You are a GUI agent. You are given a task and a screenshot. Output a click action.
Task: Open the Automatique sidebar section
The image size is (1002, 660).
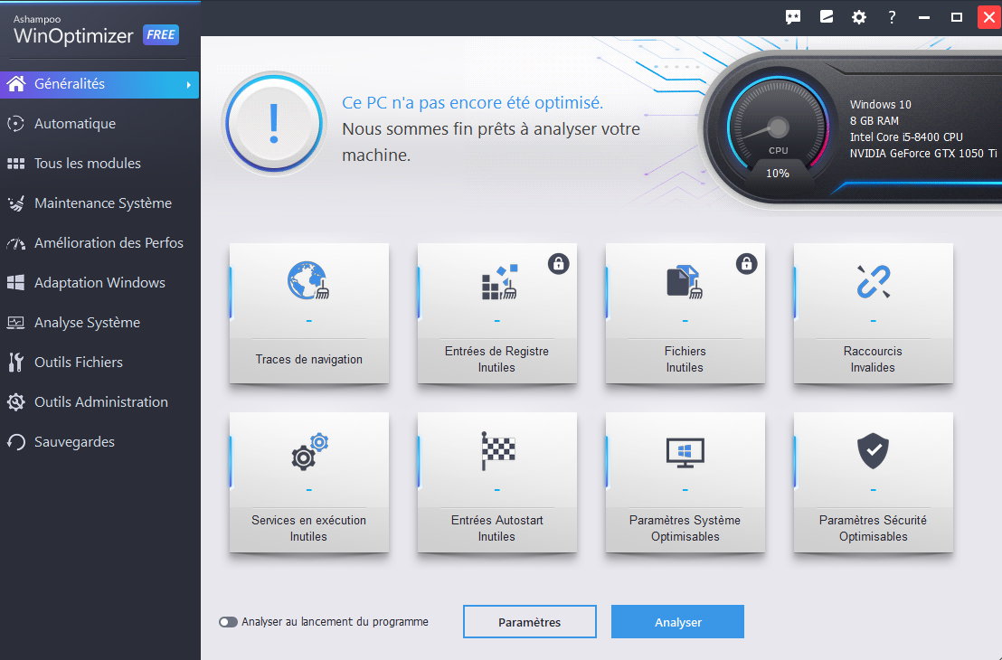click(x=75, y=124)
